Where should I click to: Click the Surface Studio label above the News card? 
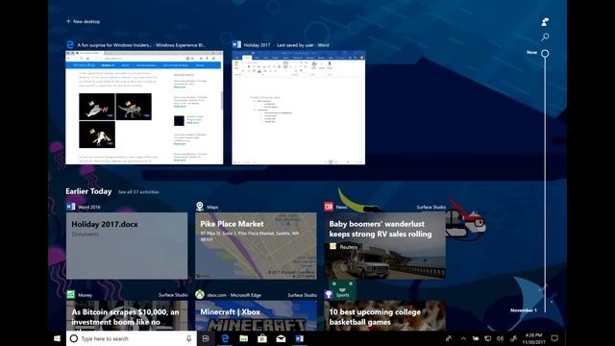pyautogui.click(x=431, y=207)
